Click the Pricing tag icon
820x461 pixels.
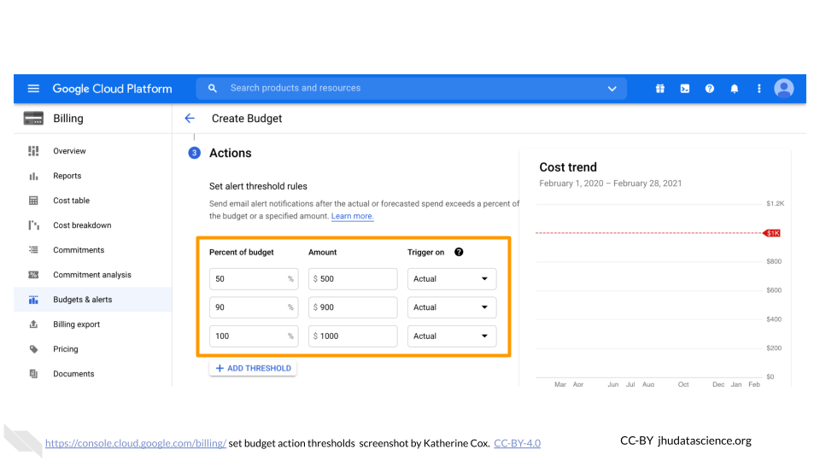(33, 349)
